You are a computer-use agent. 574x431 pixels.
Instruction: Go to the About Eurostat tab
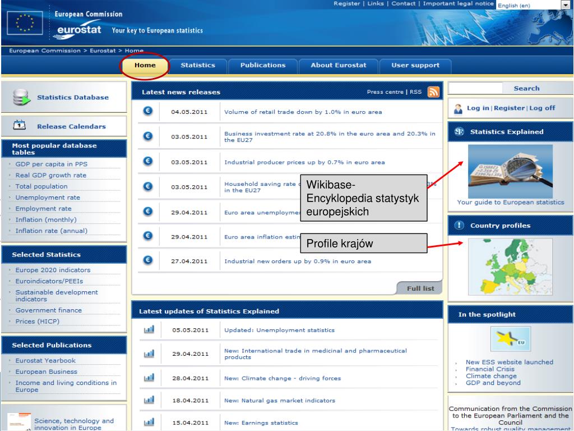pyautogui.click(x=338, y=65)
